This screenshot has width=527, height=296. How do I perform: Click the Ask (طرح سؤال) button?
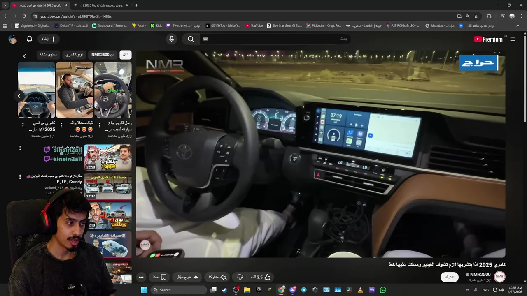(x=187, y=277)
